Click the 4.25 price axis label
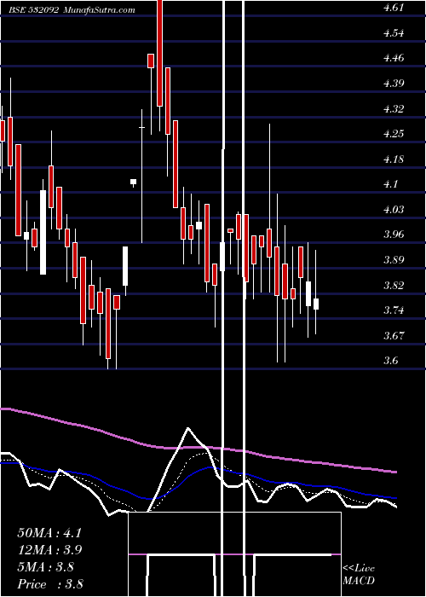The height and width of the screenshot is (597, 426). (394, 134)
